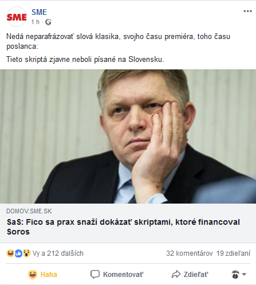
Task: Click 'Vy a 212 ďalších' reactions list
Action: (58, 253)
